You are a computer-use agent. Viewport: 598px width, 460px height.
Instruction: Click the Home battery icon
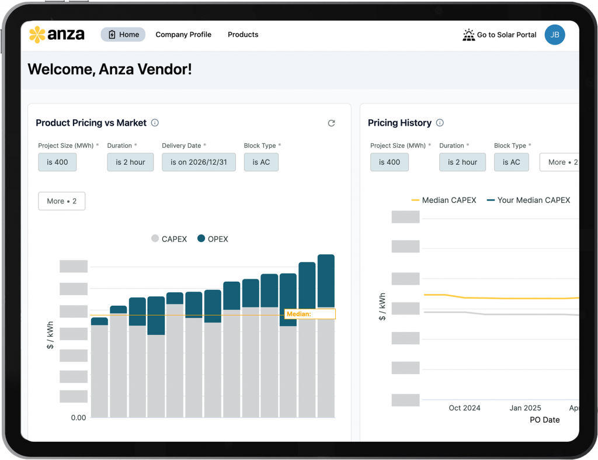coord(112,34)
